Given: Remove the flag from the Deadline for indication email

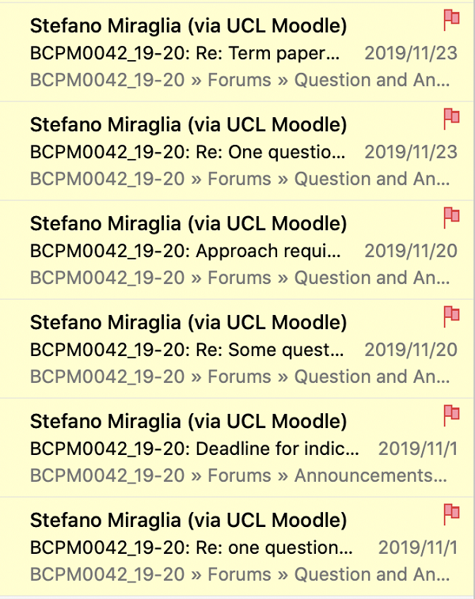Looking at the screenshot, I should pyautogui.click(x=451, y=416).
